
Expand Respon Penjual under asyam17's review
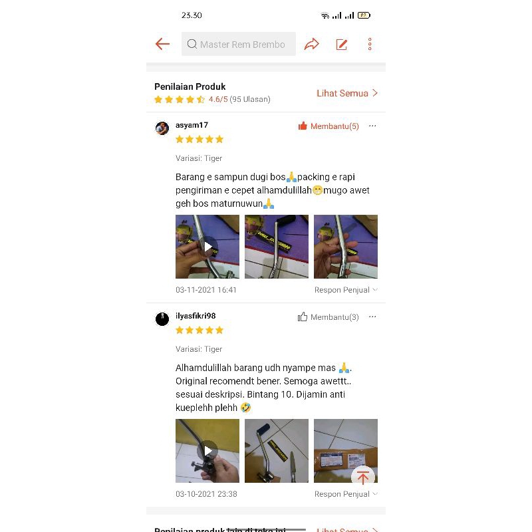[346, 290]
